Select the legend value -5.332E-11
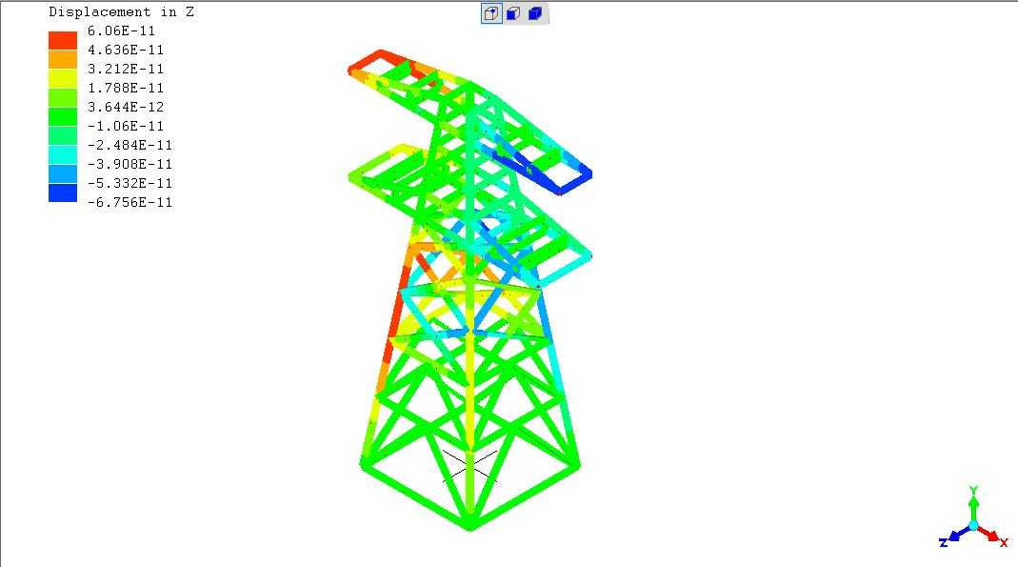Screen dimensions: 1018x567 pyautogui.click(x=130, y=183)
